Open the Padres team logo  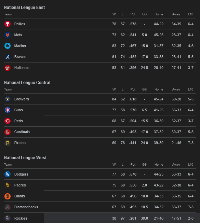pyautogui.click(x=8, y=185)
